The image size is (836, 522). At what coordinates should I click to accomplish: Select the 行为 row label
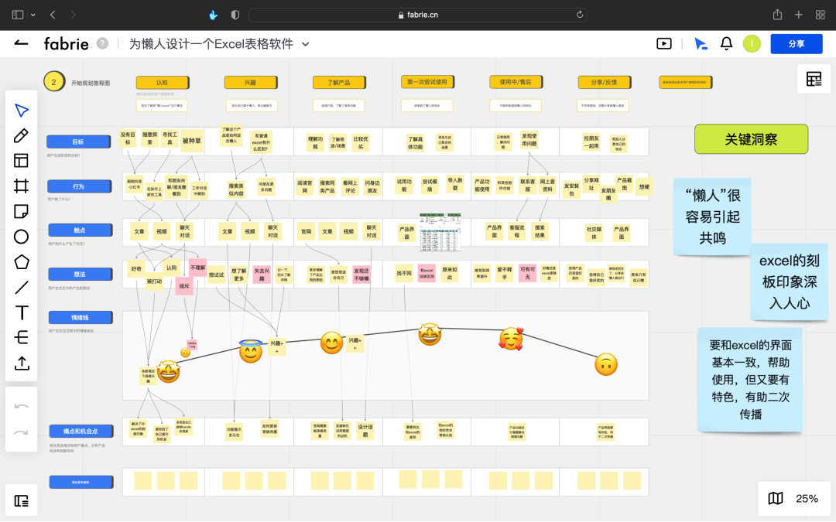pyautogui.click(x=79, y=186)
